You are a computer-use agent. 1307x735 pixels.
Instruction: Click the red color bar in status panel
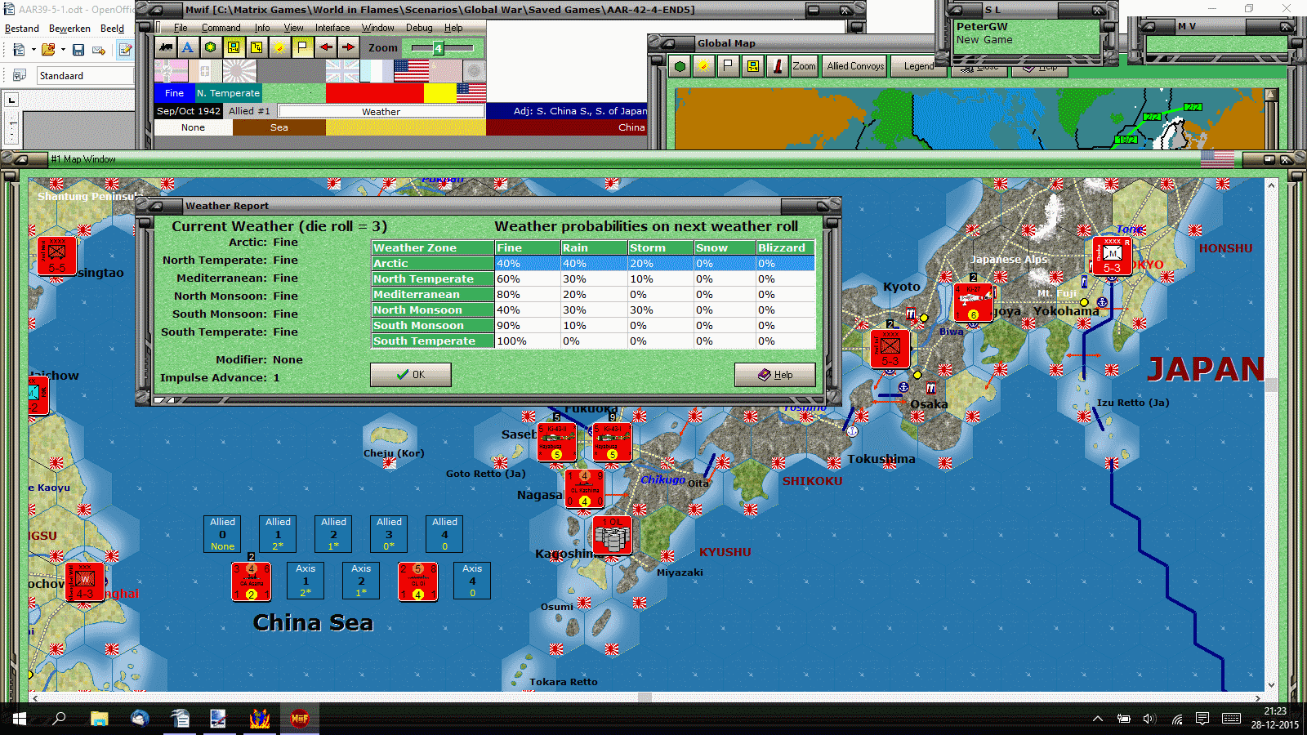coord(375,93)
